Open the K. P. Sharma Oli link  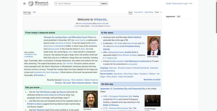click(x=110, y=58)
